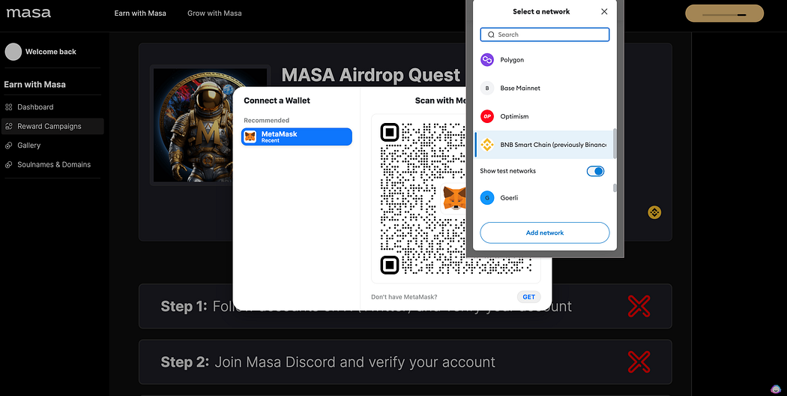The width and height of the screenshot is (787, 396).
Task: Open Earn with Masa menu
Action: (140, 13)
